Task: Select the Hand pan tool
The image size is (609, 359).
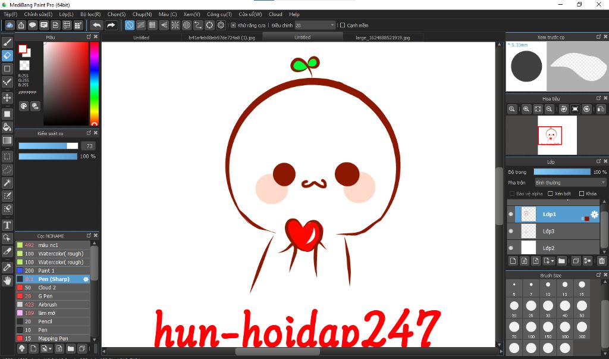Action: [7, 280]
